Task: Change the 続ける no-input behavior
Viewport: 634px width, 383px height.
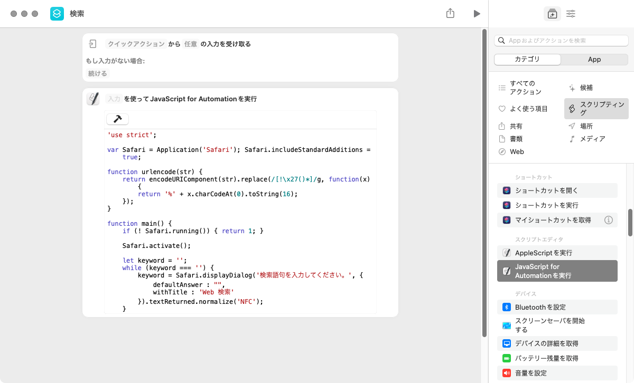Action: tap(98, 74)
